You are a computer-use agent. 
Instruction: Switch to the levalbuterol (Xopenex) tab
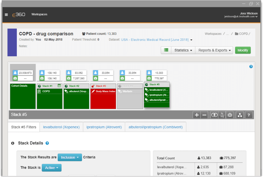pos(61,127)
